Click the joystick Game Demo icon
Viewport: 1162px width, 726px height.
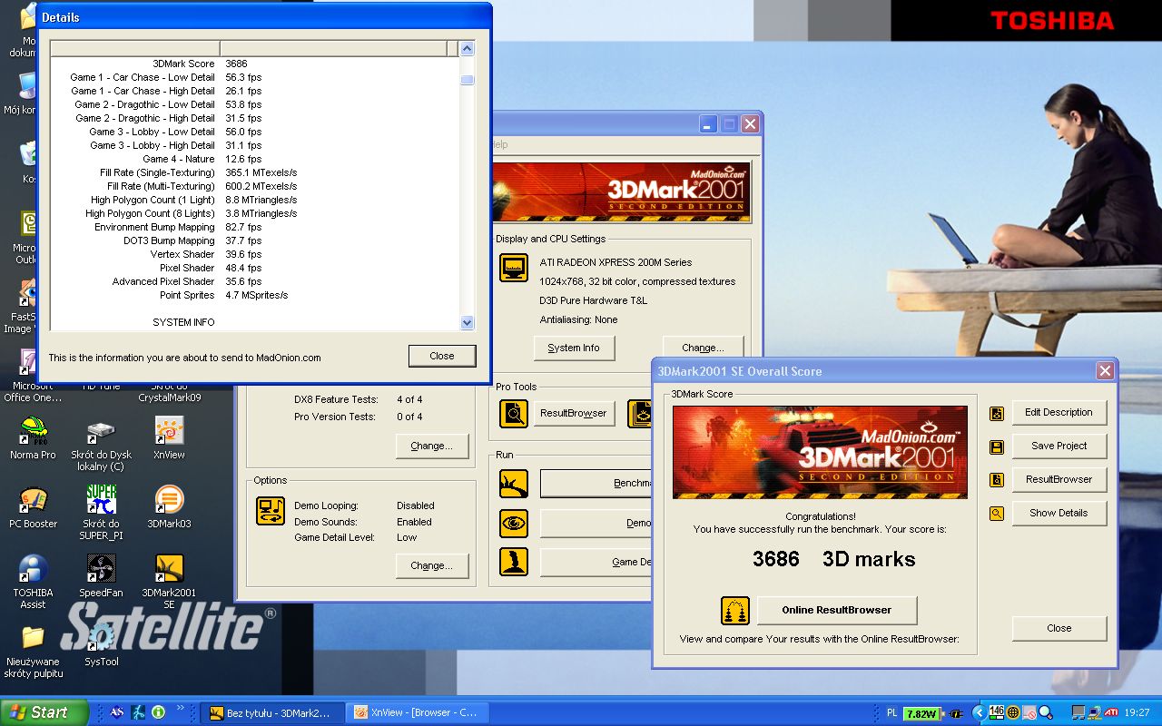pyautogui.click(x=514, y=562)
